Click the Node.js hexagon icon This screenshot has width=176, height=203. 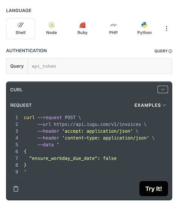[x=51, y=25]
